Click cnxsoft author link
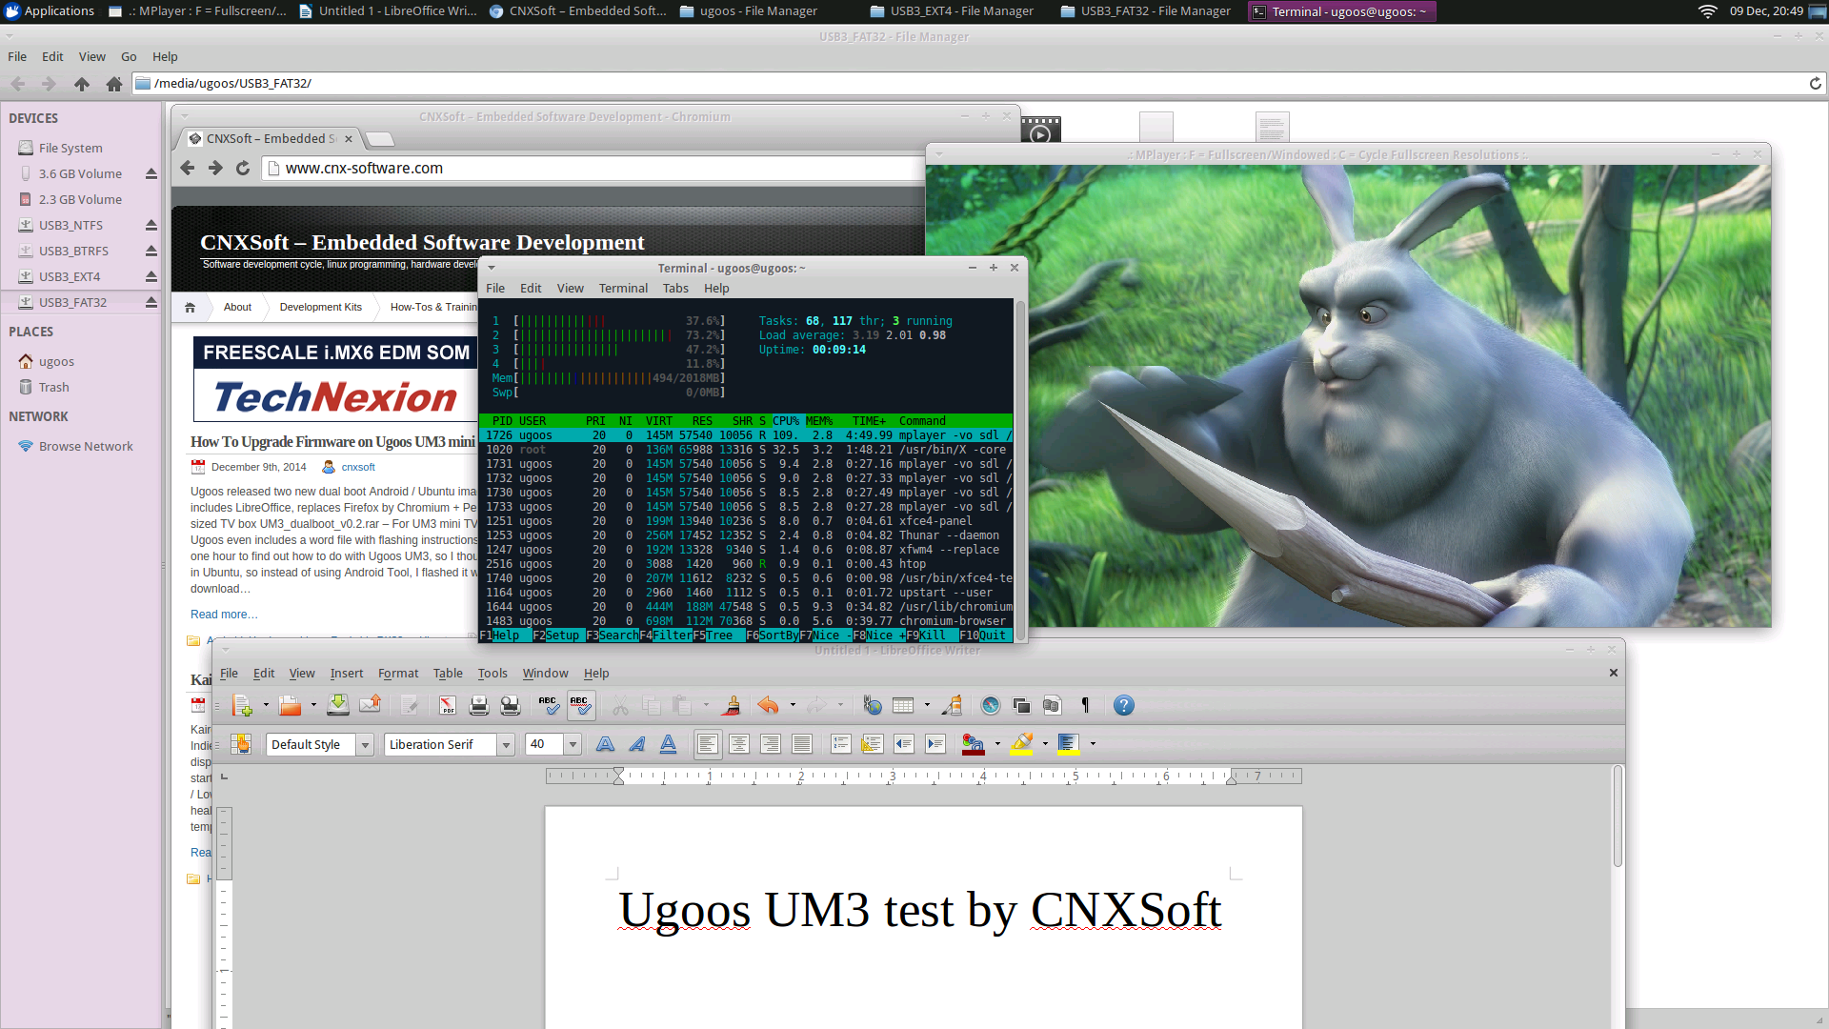 [358, 467]
